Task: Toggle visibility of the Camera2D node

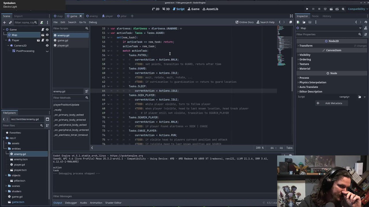Action: tap(47, 45)
